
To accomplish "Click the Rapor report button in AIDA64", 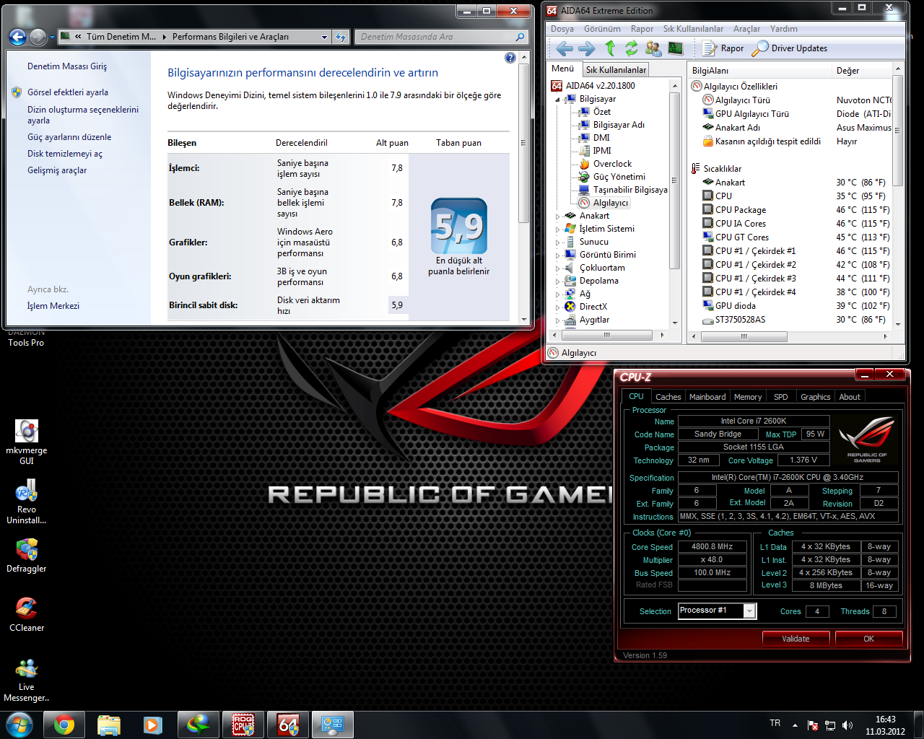I will click(723, 48).
